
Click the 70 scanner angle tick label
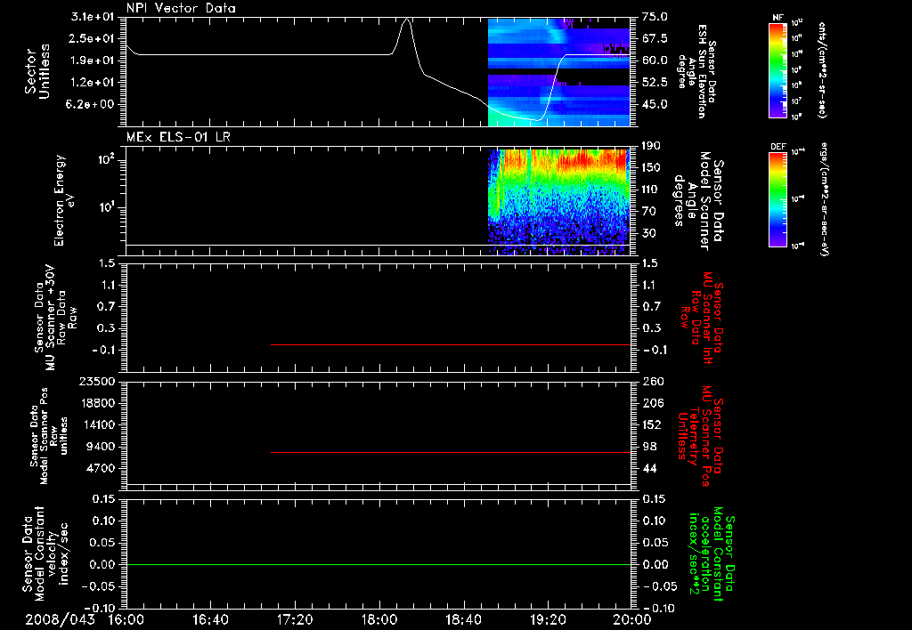[x=648, y=212]
